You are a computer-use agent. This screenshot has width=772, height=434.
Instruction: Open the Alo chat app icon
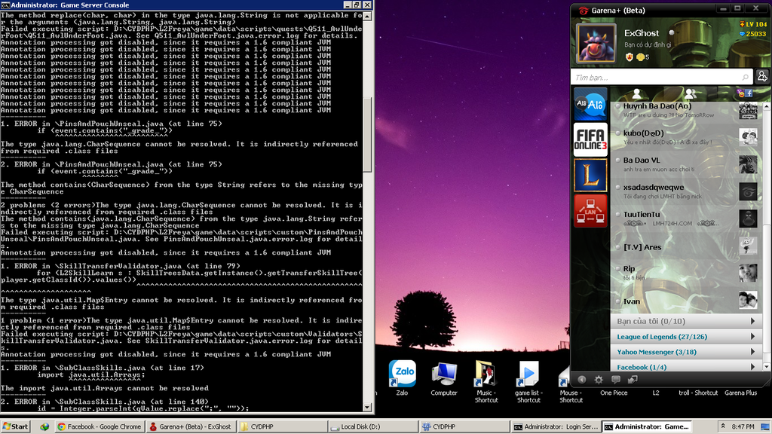point(590,103)
